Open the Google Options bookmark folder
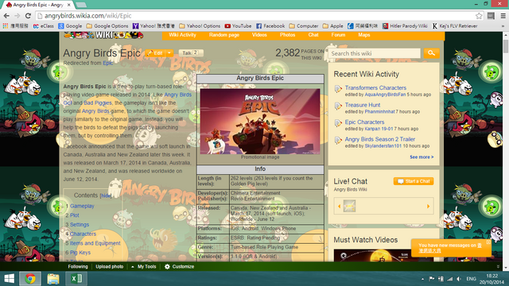Screen dimensions: 509x286 [x=107, y=26]
